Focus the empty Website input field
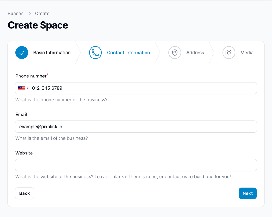 click(x=136, y=165)
